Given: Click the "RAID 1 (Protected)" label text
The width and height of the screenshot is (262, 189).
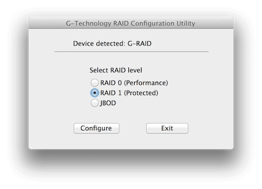Looking at the screenshot, I should click(x=129, y=93).
